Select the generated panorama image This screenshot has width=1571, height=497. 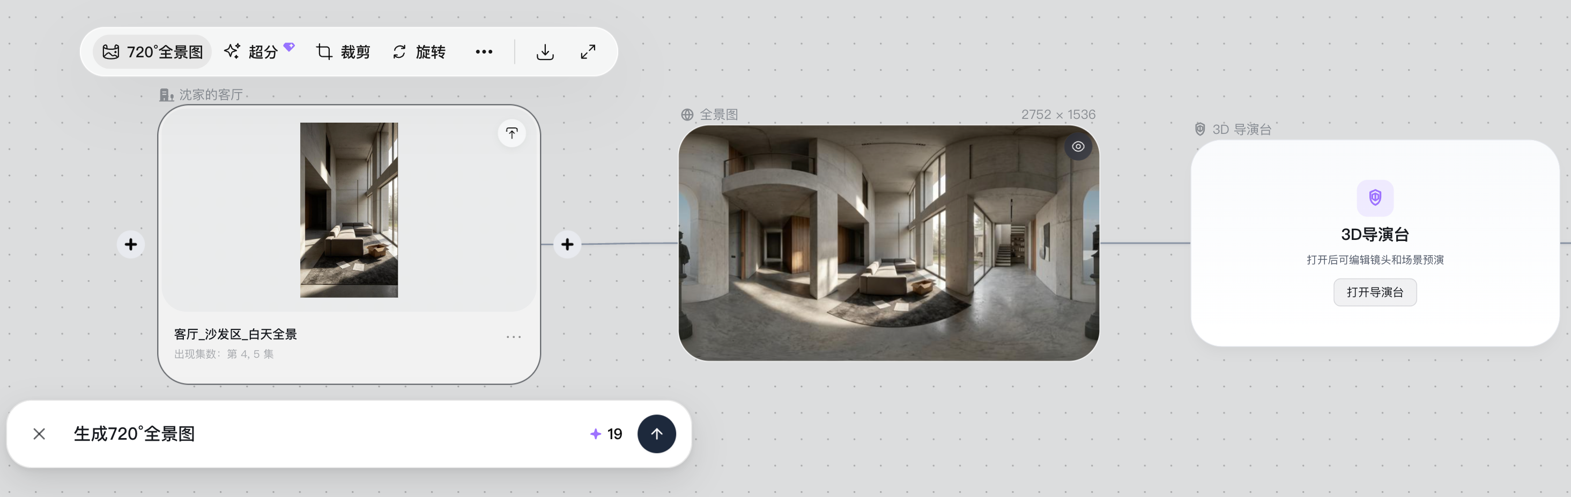[x=888, y=243]
